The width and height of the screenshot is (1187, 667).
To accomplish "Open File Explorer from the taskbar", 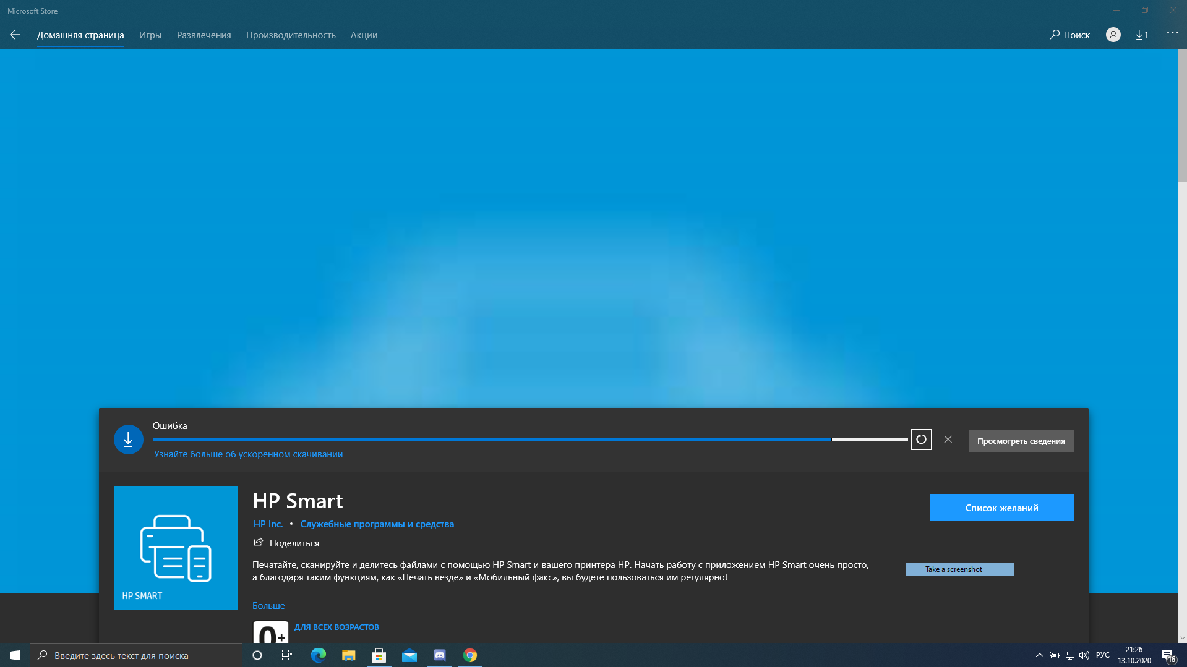I will point(348,655).
